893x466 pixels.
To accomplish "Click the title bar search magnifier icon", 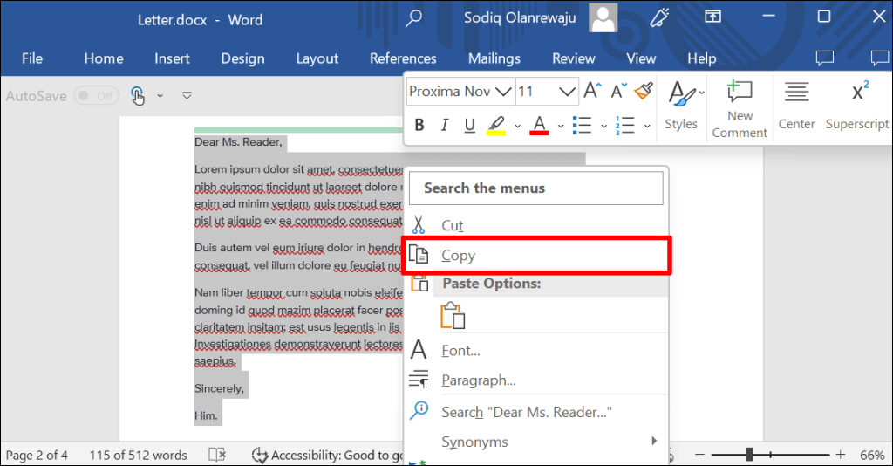I will (414, 17).
